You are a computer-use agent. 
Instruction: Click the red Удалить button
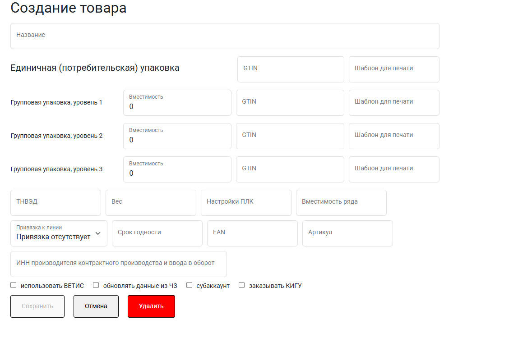click(151, 306)
